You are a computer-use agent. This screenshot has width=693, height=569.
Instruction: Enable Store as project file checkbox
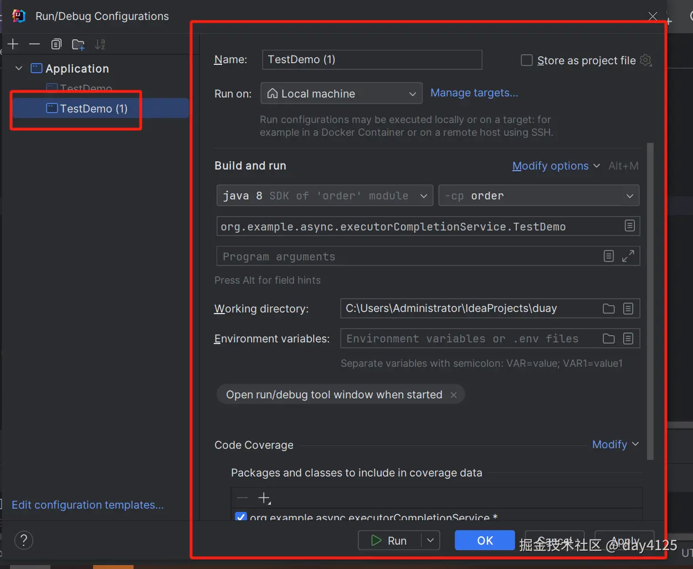click(527, 60)
